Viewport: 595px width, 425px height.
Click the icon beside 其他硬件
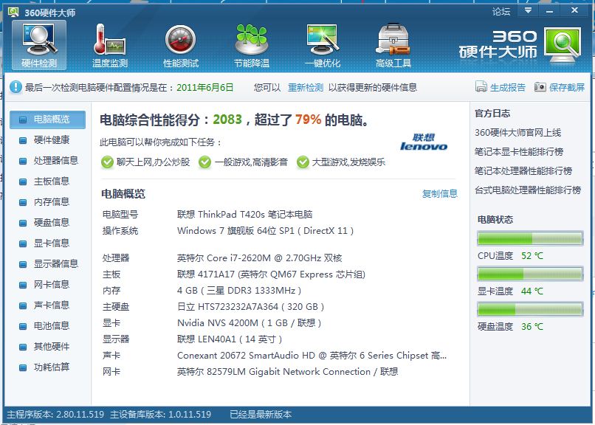click(x=23, y=347)
